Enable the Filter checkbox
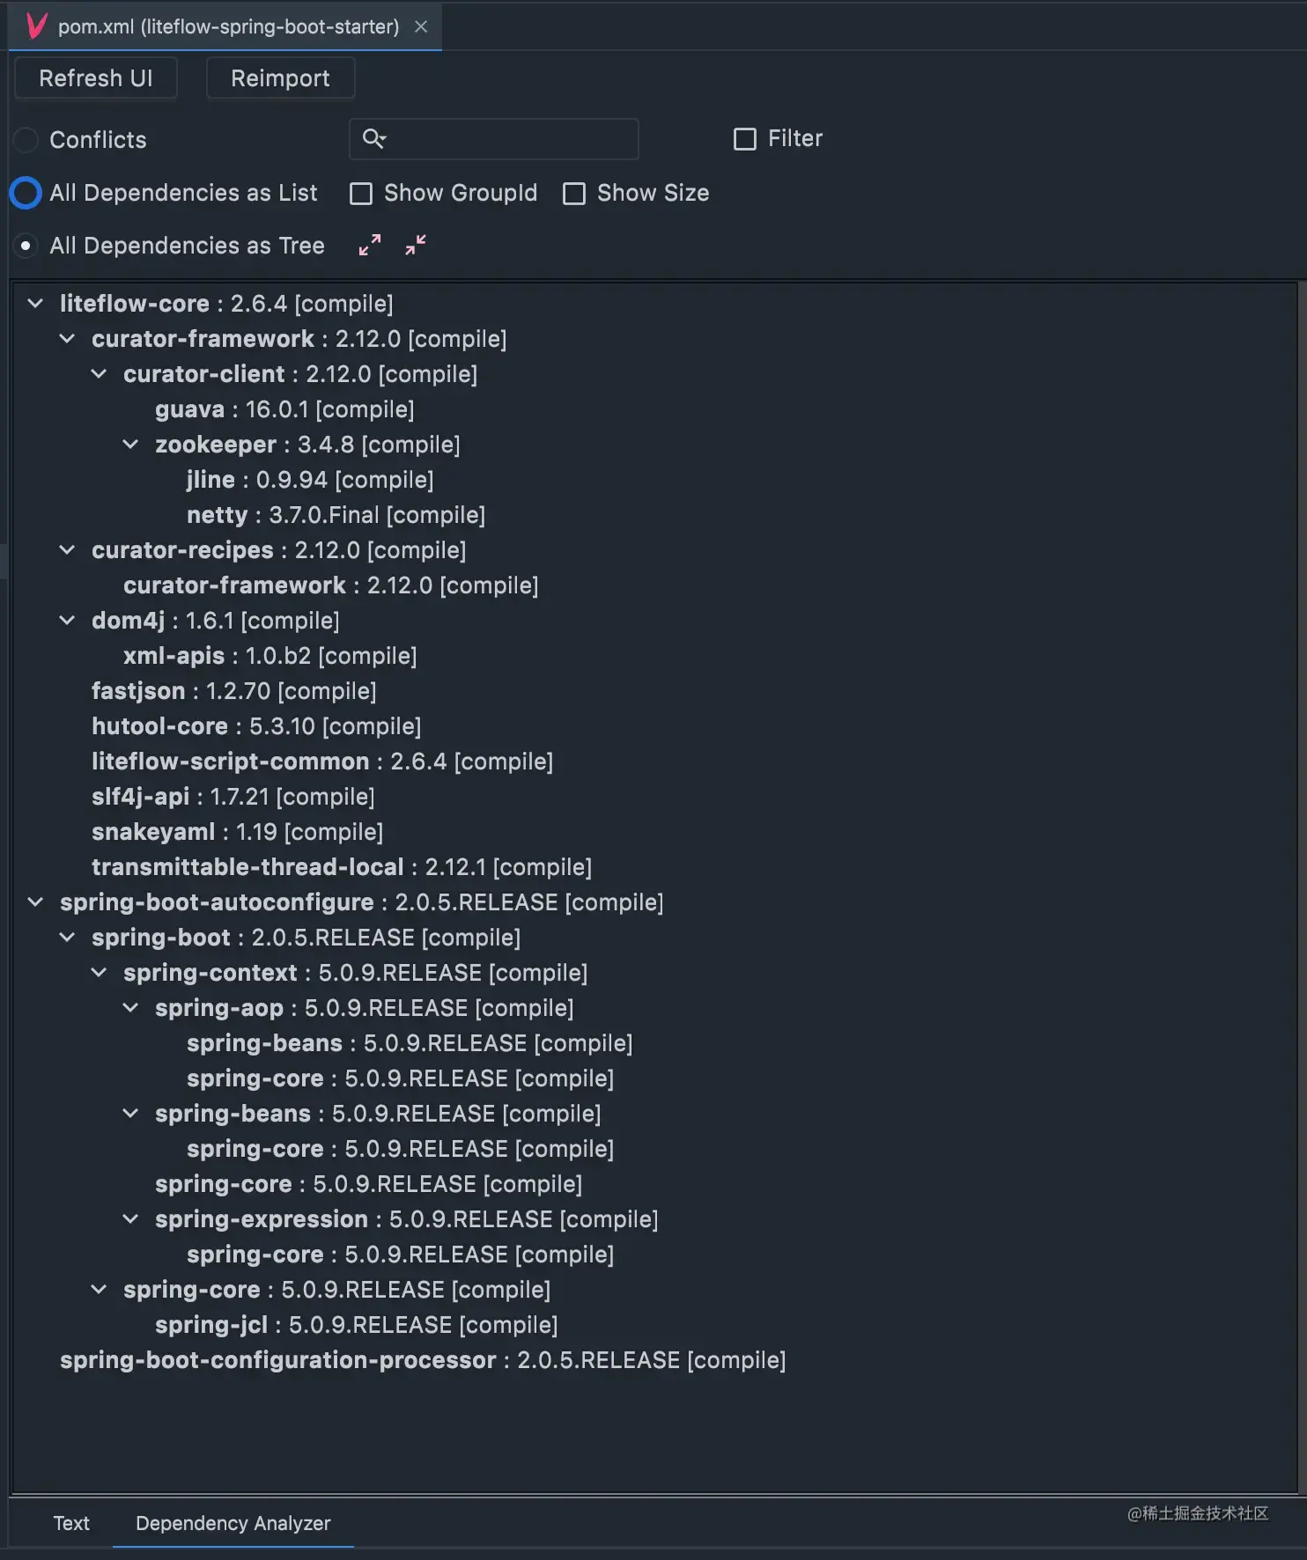This screenshot has width=1307, height=1560. point(745,139)
